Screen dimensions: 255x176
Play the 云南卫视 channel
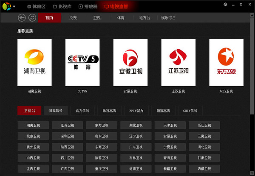204,136
